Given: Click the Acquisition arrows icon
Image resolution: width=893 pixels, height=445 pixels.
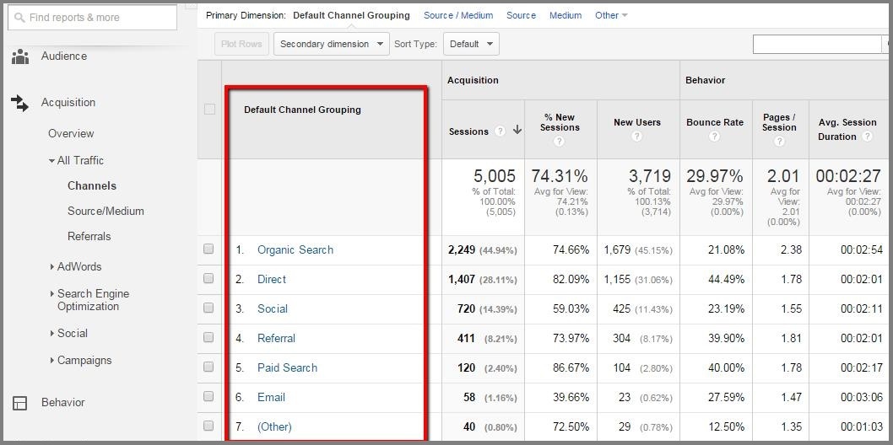Looking at the screenshot, I should pyautogui.click(x=20, y=103).
